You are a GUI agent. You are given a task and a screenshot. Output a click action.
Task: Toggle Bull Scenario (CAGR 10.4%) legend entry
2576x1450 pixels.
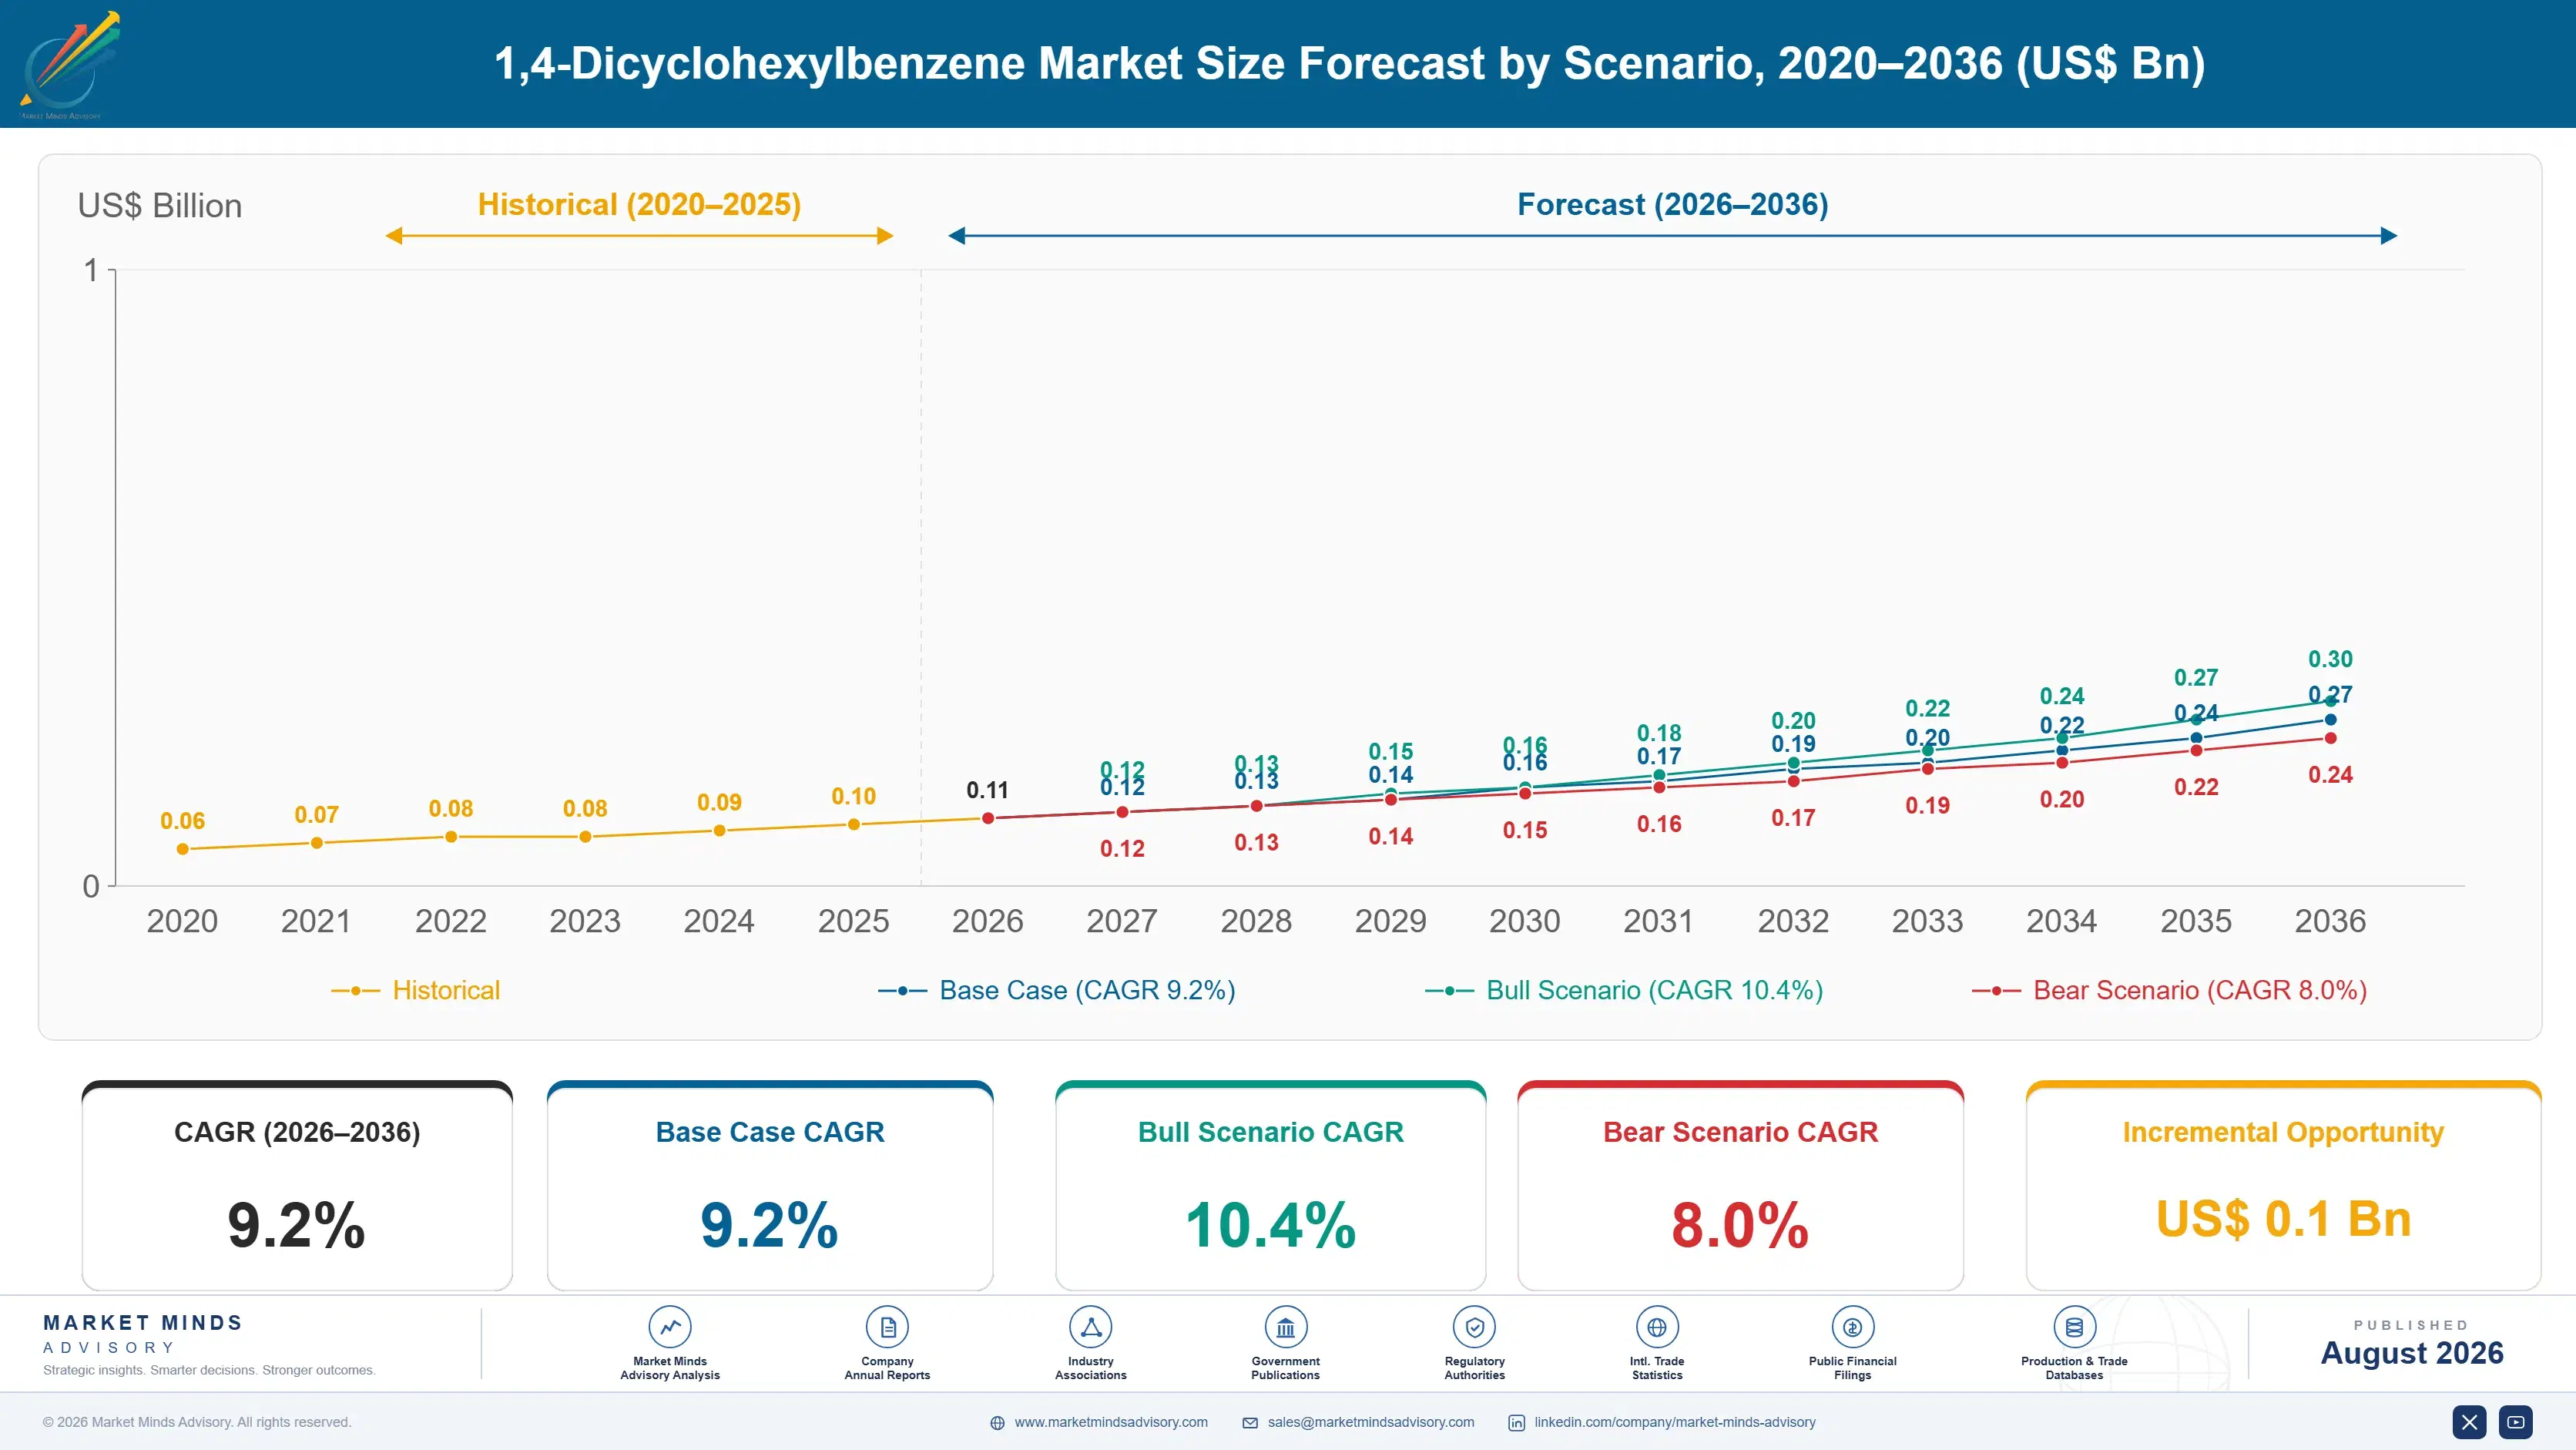(x=1624, y=990)
